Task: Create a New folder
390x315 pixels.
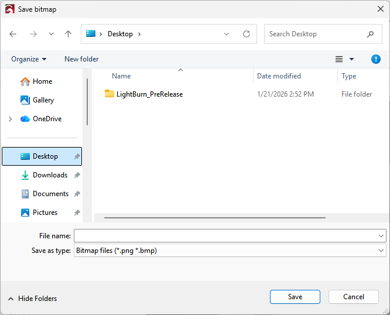Action: coord(81,59)
